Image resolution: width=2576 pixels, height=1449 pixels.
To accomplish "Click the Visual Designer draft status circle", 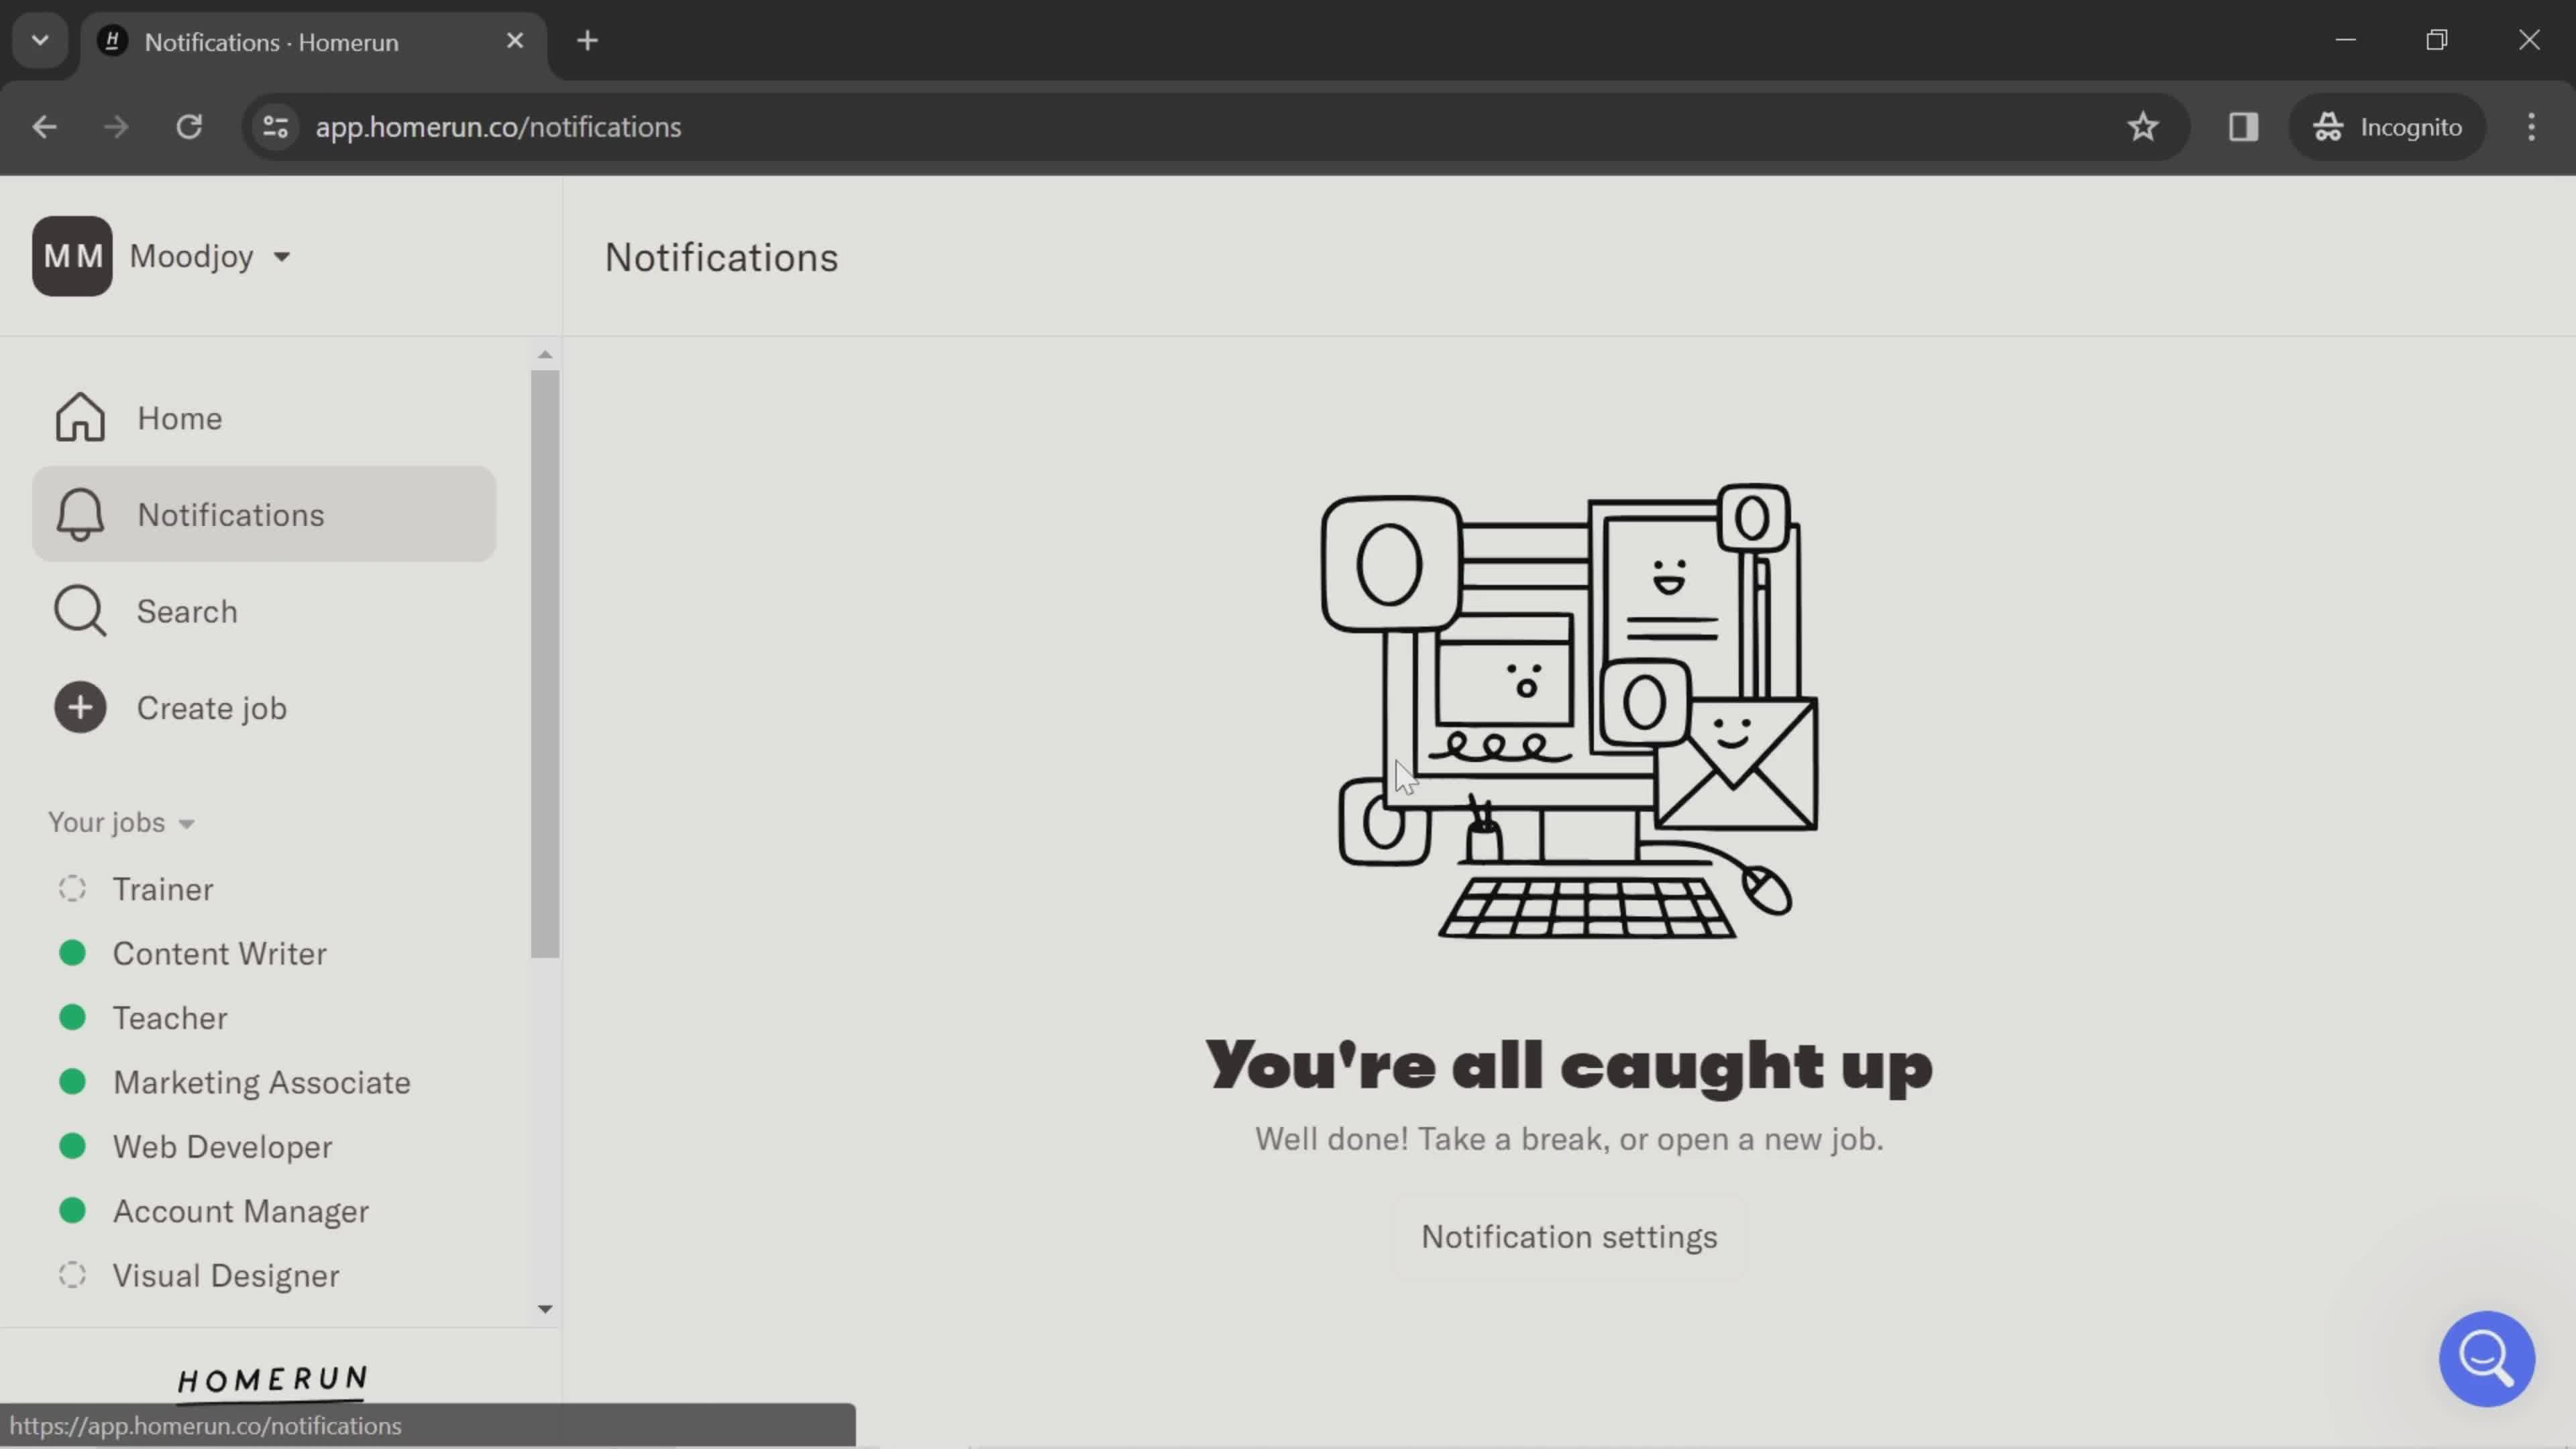I will click(72, 1275).
